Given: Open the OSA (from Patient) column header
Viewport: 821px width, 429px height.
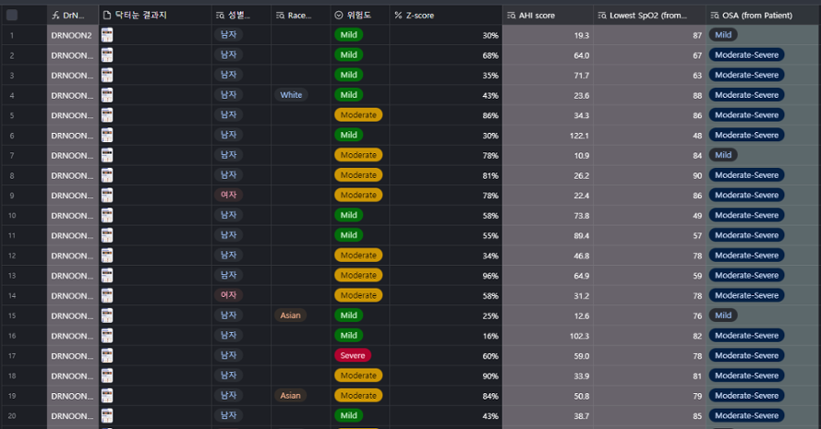Looking at the screenshot, I should coord(757,16).
